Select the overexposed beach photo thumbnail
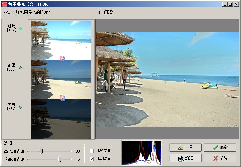Viewport: 241px width, 167px height. 61,40
